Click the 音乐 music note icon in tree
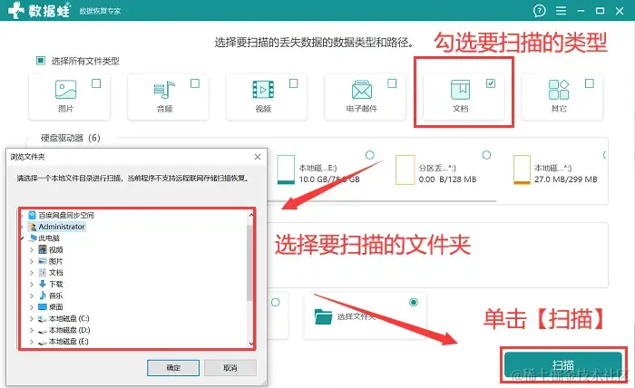Screen dimensions: 635x388 pyautogui.click(x=43, y=296)
